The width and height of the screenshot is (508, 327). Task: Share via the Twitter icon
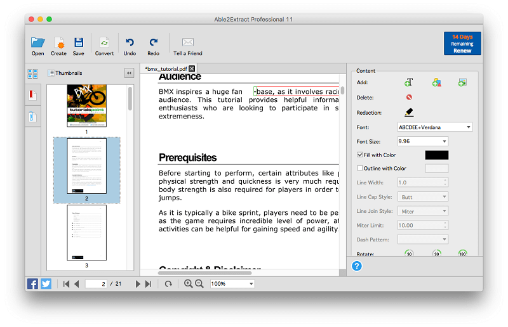click(46, 284)
